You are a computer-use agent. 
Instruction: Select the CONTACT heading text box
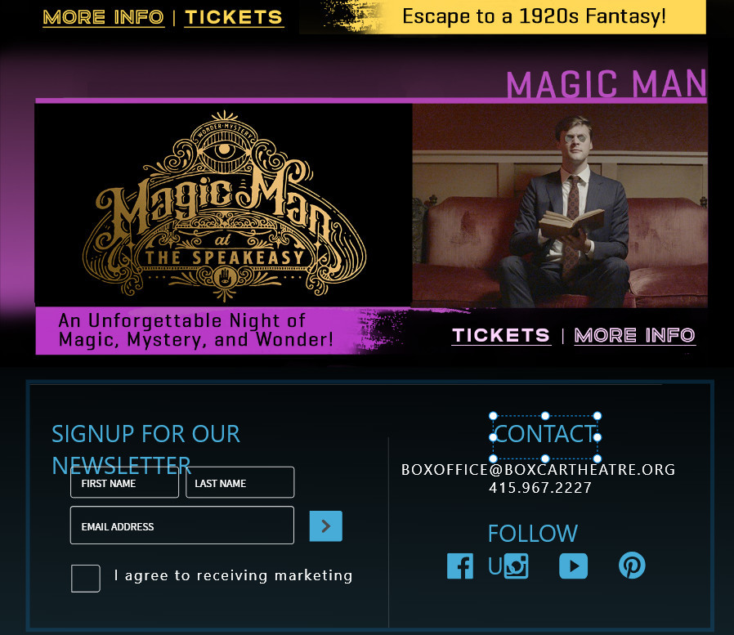point(545,437)
